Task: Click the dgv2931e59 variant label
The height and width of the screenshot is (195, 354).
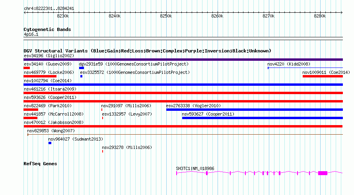Action: 134,64
